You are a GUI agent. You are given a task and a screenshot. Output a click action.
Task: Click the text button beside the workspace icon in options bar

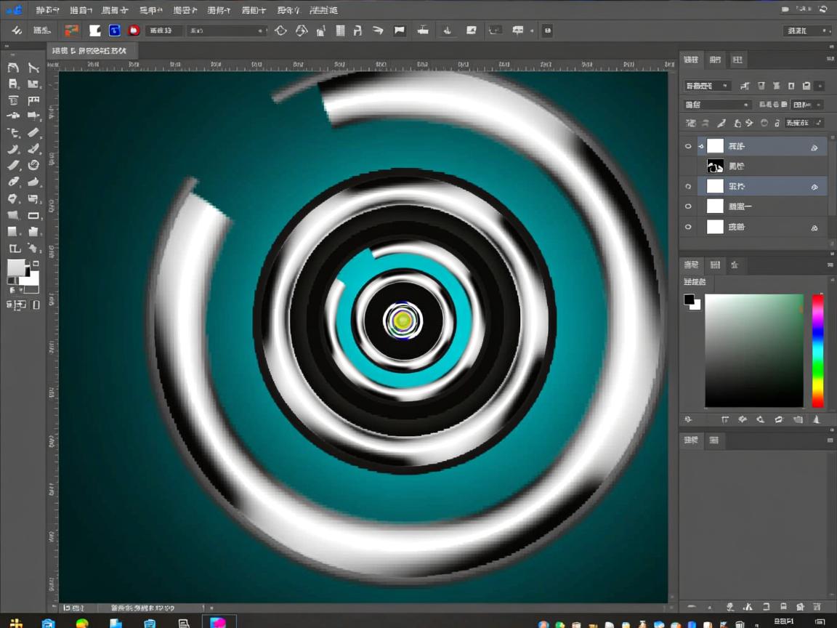click(41, 31)
